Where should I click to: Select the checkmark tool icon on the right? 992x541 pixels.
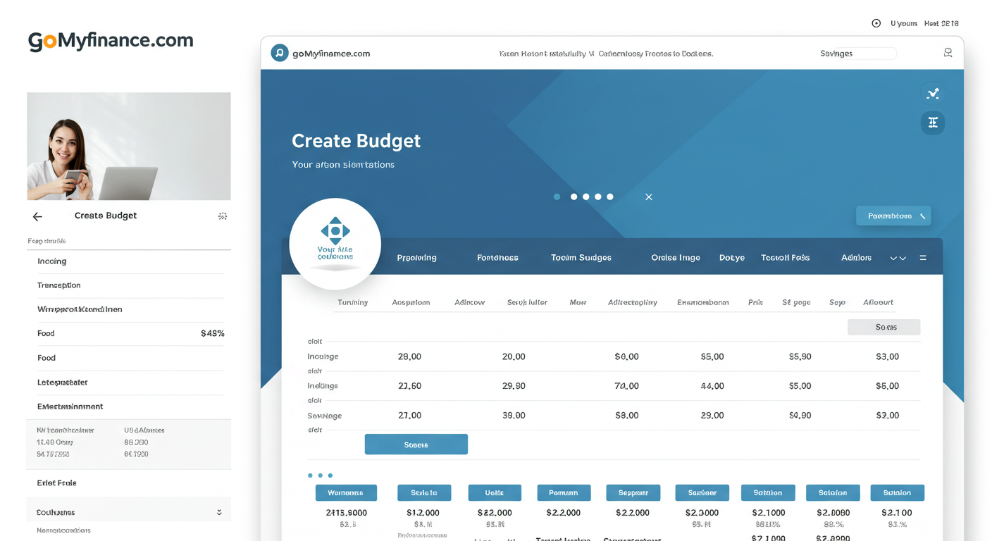932,93
